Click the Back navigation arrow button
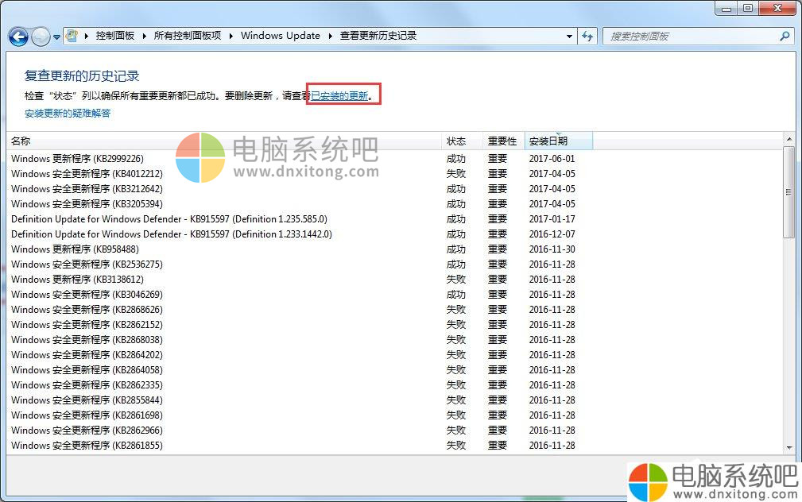Image resolution: width=802 pixels, height=502 pixels. pos(18,37)
